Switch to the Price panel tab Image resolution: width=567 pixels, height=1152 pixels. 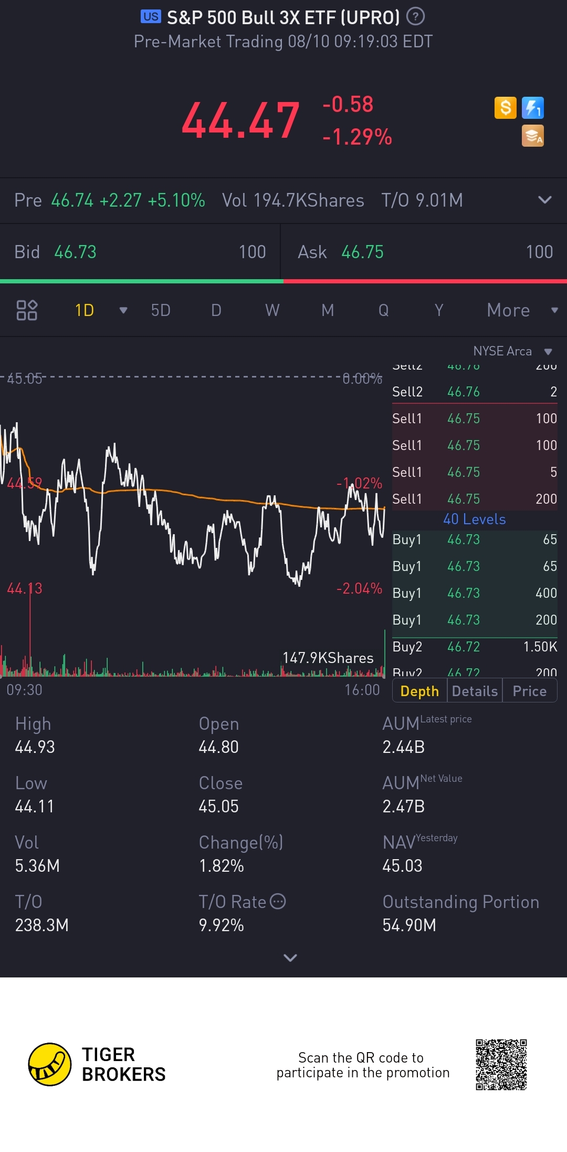(529, 691)
